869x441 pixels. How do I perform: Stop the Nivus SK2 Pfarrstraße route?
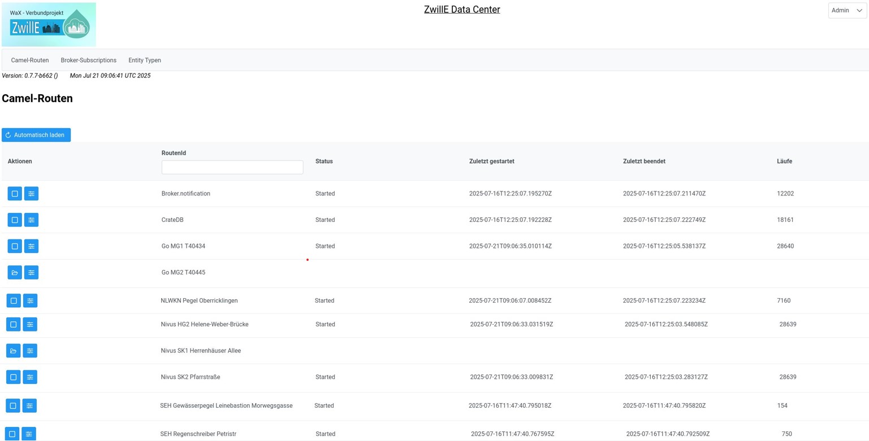pos(14,377)
